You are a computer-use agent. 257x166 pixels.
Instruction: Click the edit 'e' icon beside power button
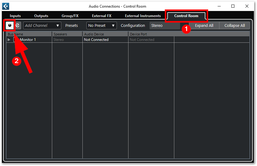pos(18,25)
